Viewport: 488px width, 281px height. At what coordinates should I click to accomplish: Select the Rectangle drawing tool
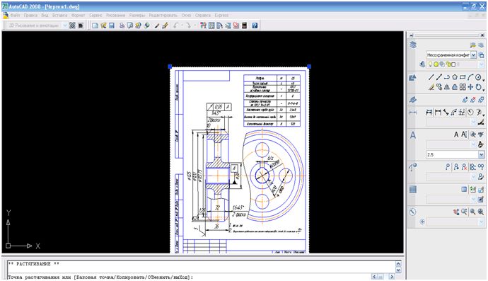coord(463,77)
